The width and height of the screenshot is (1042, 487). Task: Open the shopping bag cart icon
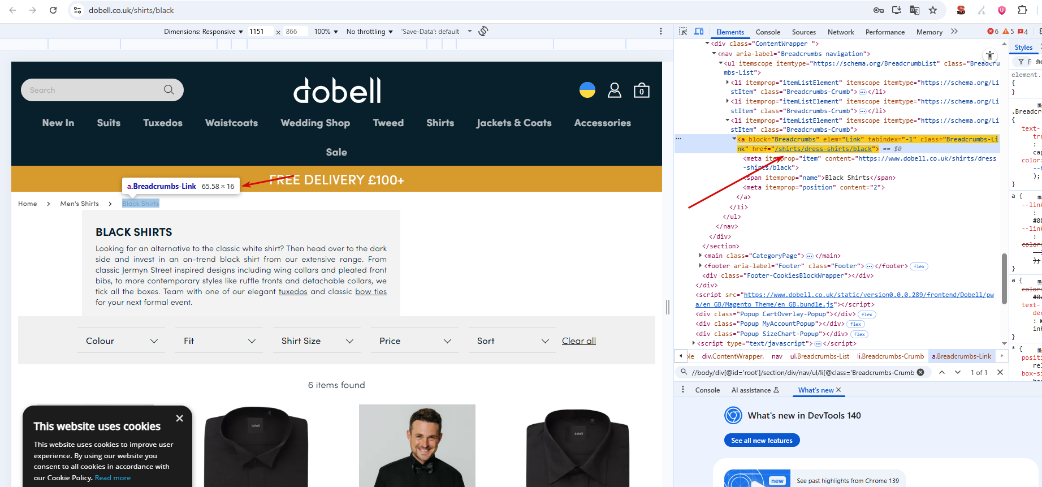pos(642,90)
